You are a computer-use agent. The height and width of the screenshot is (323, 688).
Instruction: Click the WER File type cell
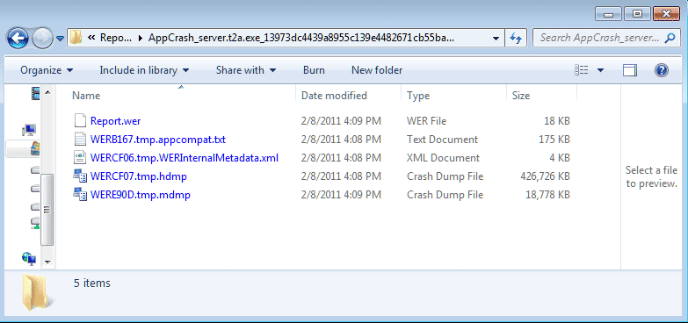(x=426, y=120)
